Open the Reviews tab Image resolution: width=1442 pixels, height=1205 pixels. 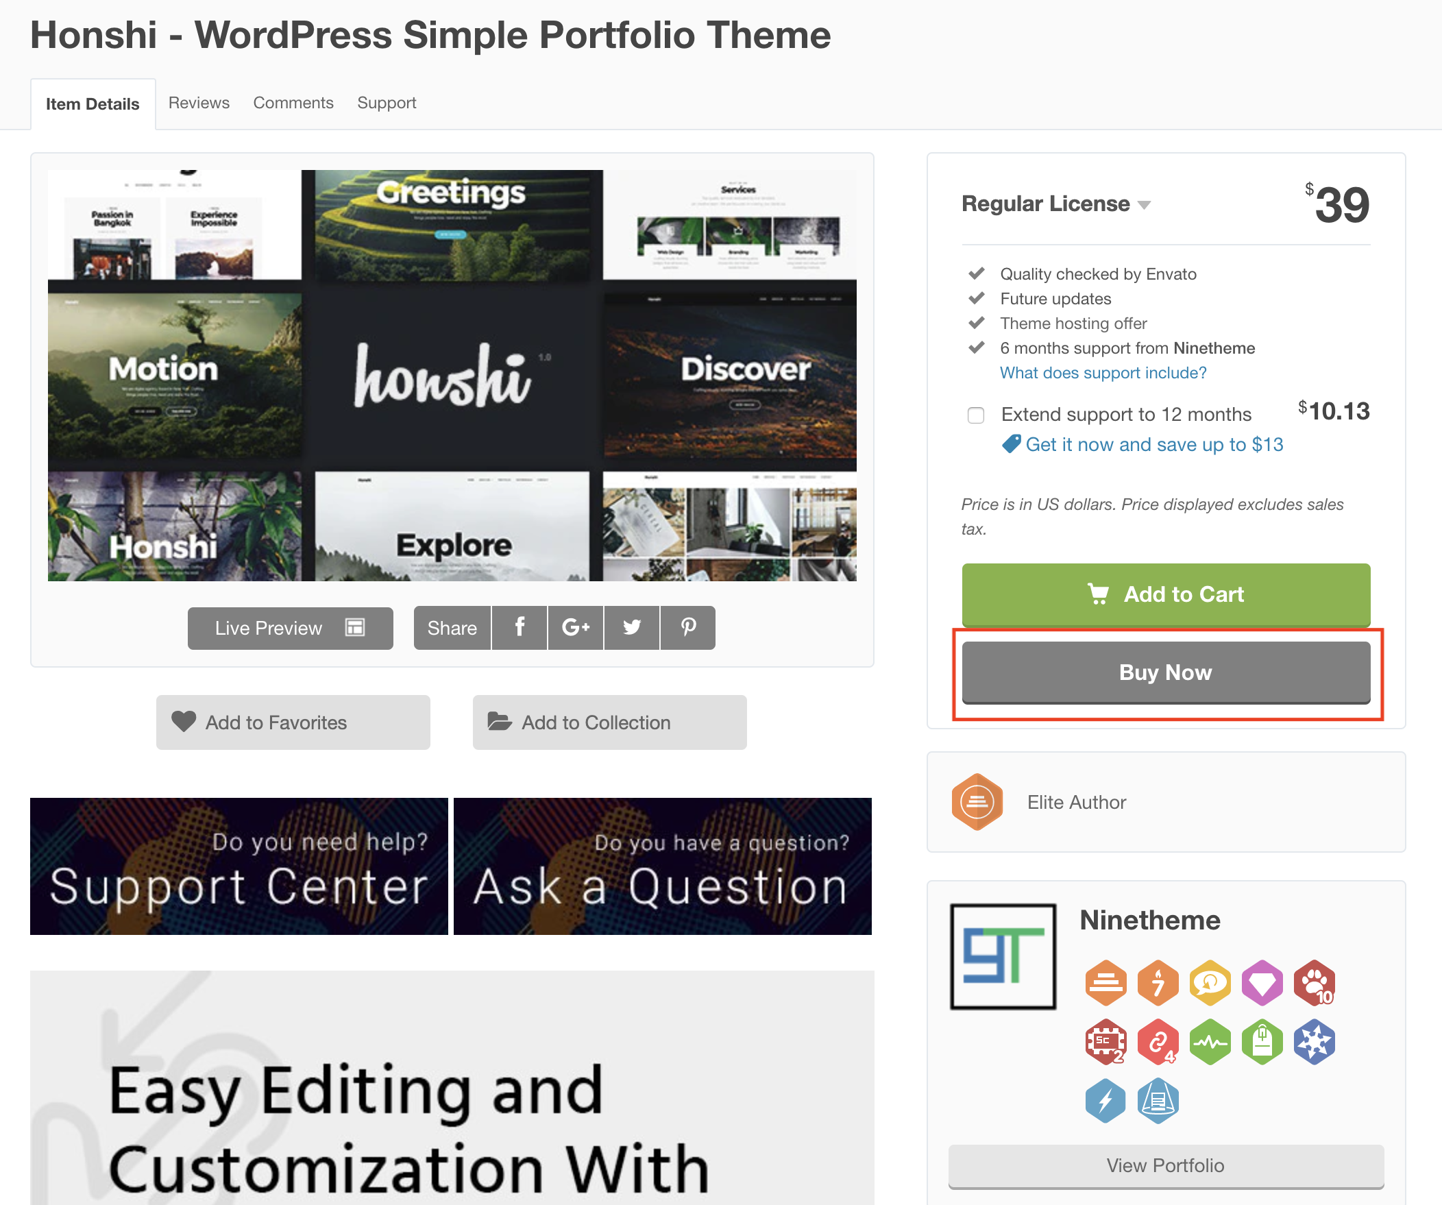coord(199,103)
